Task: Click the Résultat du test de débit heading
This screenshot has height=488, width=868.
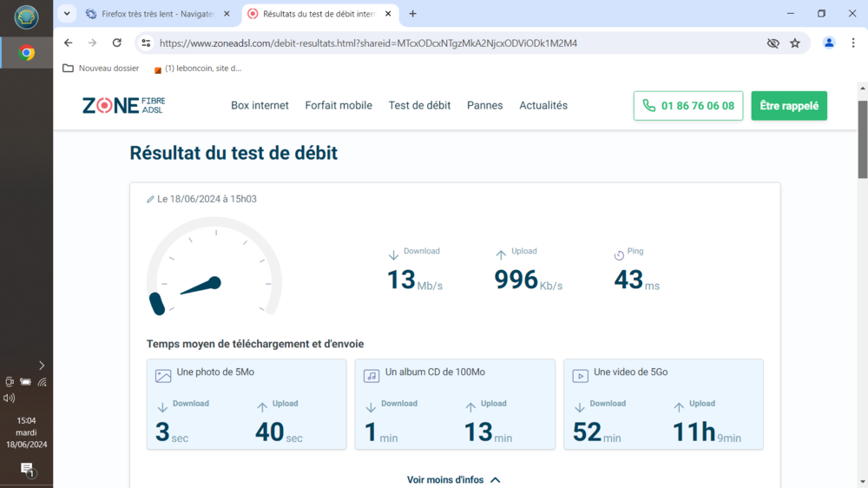Action: (x=233, y=153)
